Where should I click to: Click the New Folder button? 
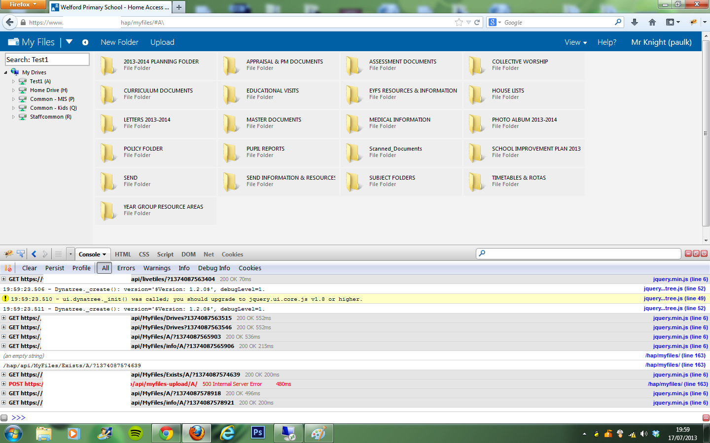[x=119, y=42]
